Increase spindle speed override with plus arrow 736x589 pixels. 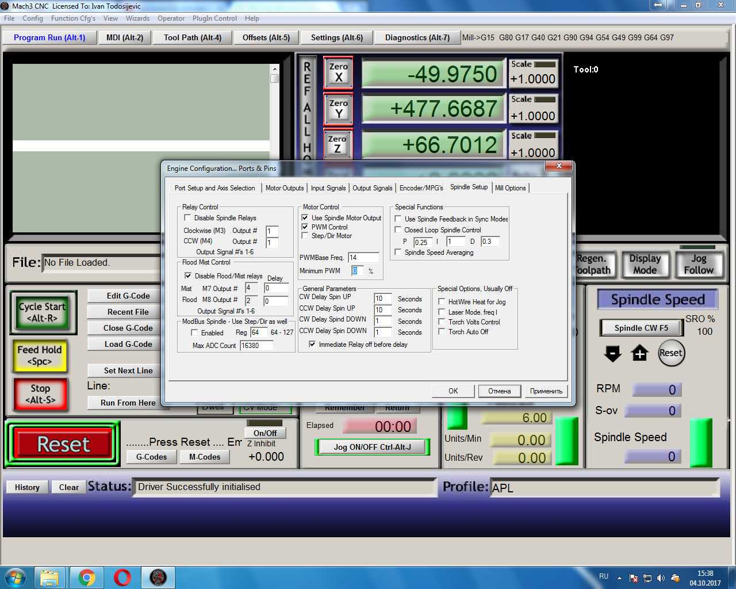click(639, 353)
